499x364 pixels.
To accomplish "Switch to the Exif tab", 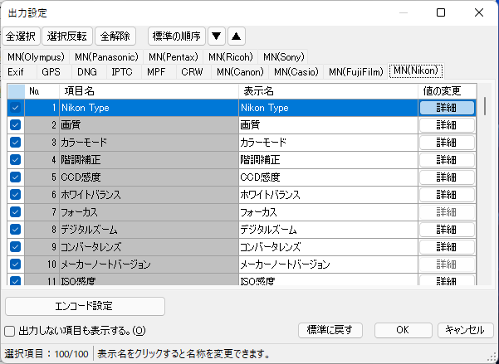I will [17, 71].
